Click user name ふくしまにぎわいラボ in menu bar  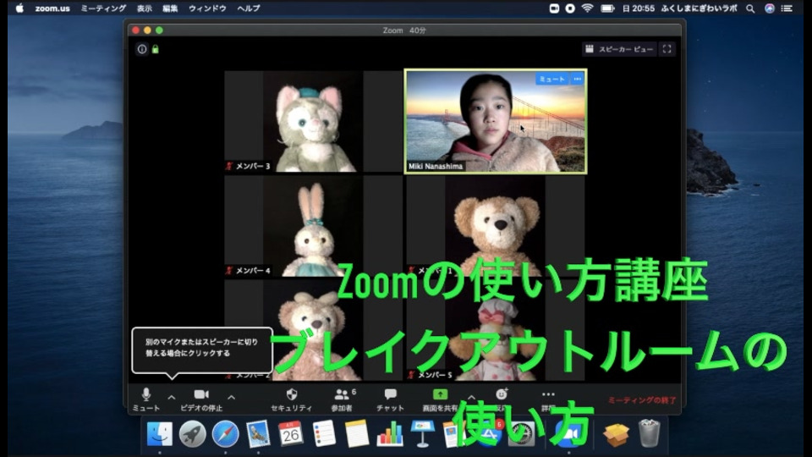pyautogui.click(x=700, y=8)
